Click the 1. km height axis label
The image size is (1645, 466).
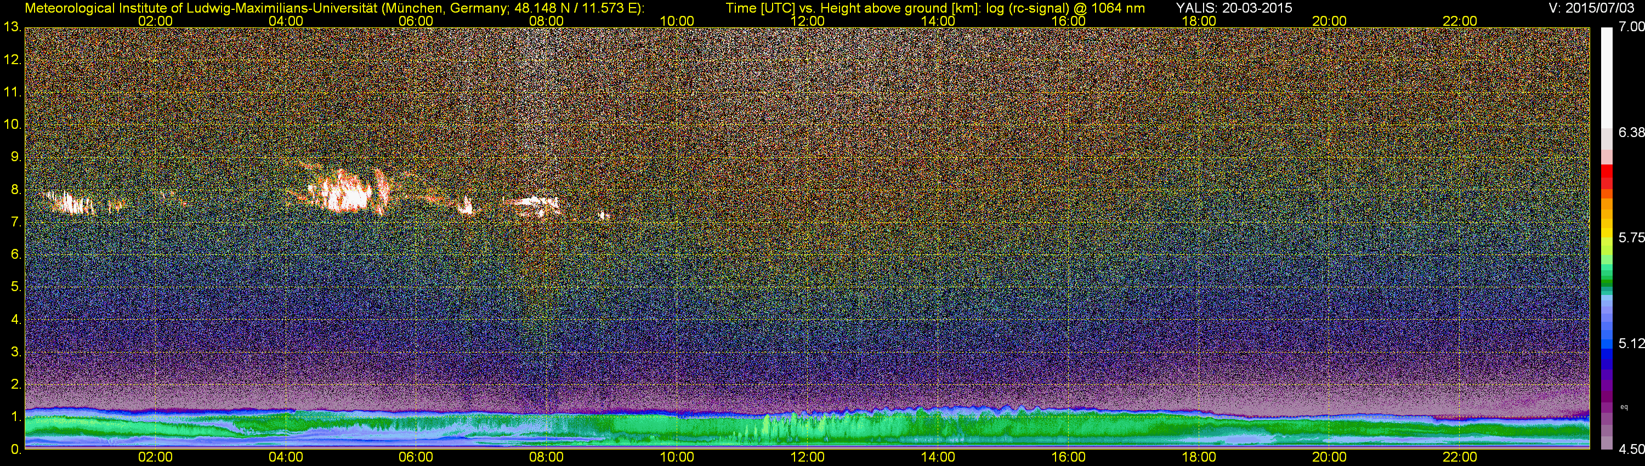click(16, 417)
